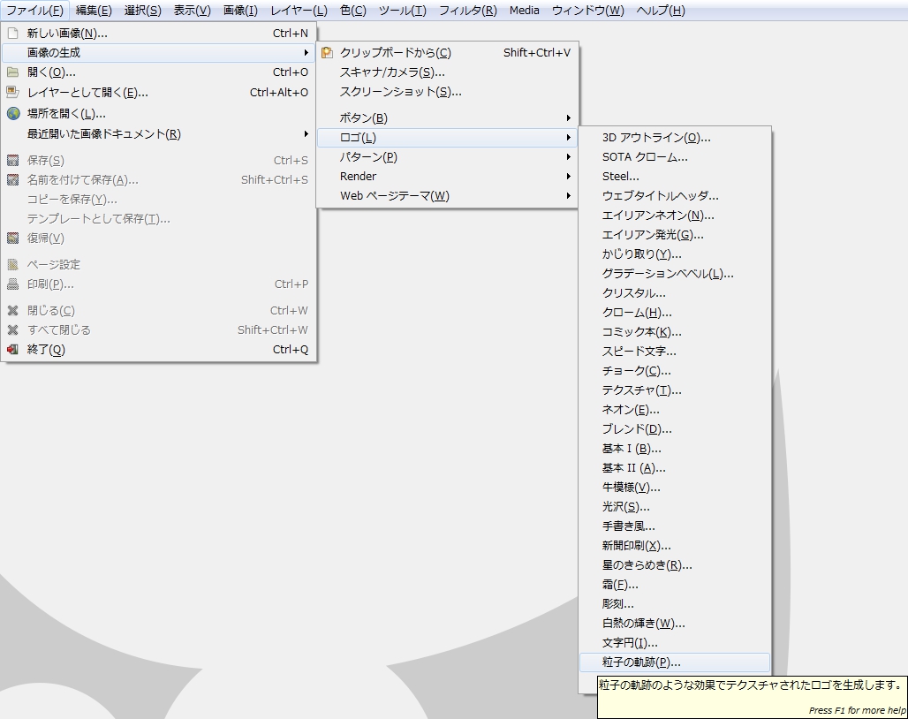Select エイリアン発光(G)... logo
908x719 pixels.
point(675,234)
